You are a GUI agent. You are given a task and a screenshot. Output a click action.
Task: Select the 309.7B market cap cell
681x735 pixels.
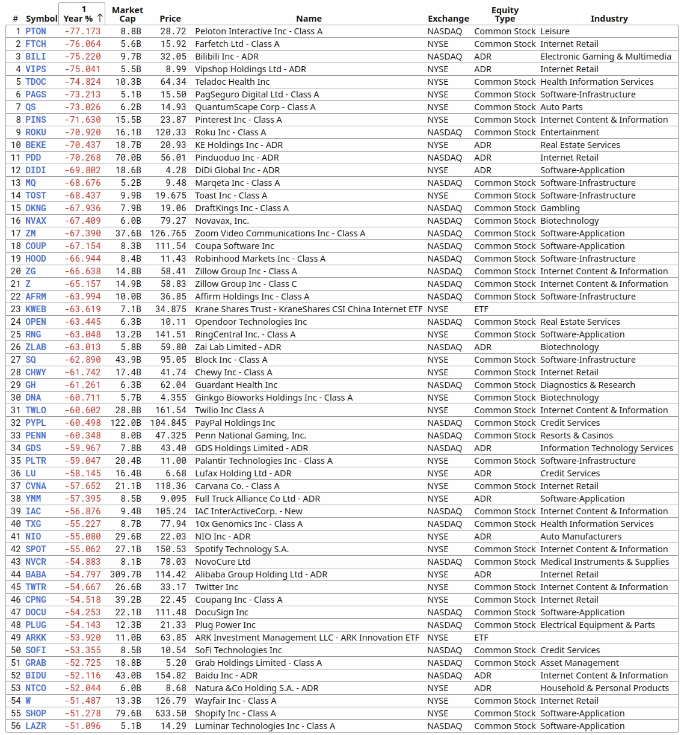[126, 574]
